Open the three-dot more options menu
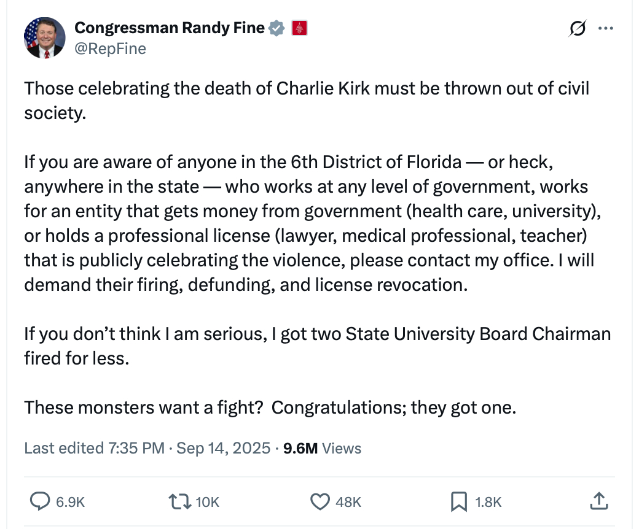 (x=605, y=28)
